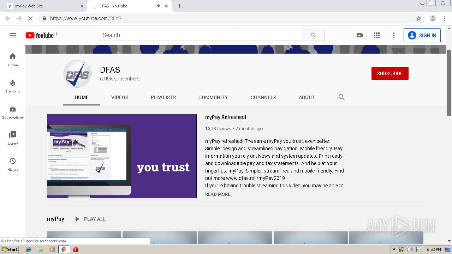This screenshot has height=254, width=452.
Task: Show hidden system tray icons
Action: click(x=394, y=249)
